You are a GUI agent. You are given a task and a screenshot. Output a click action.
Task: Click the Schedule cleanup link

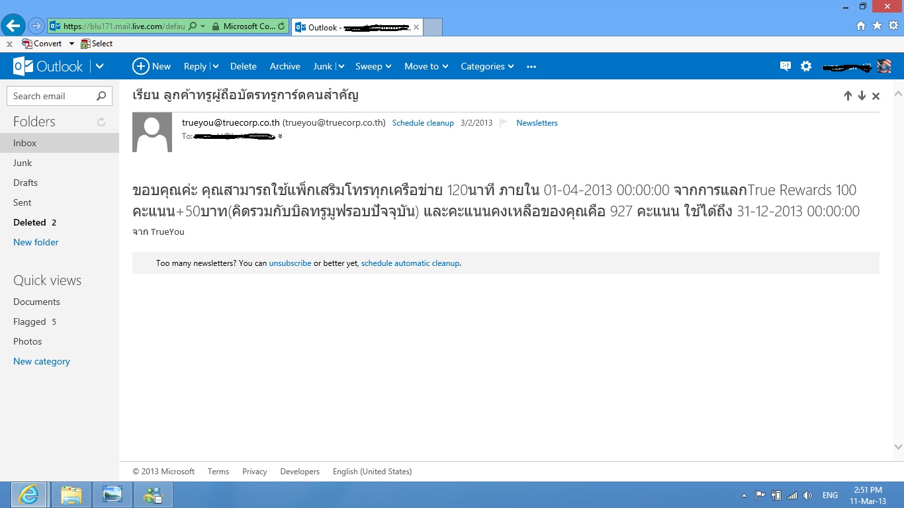tap(423, 123)
